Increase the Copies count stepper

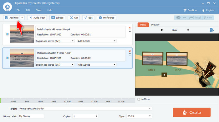[96, 115]
